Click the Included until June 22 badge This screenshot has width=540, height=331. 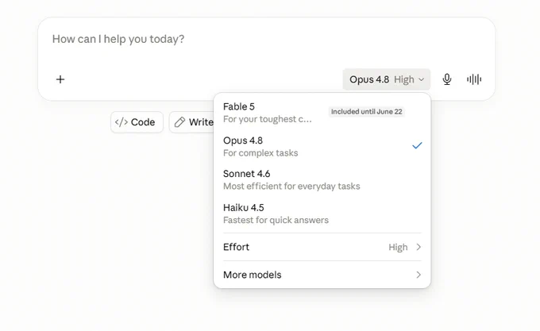366,111
